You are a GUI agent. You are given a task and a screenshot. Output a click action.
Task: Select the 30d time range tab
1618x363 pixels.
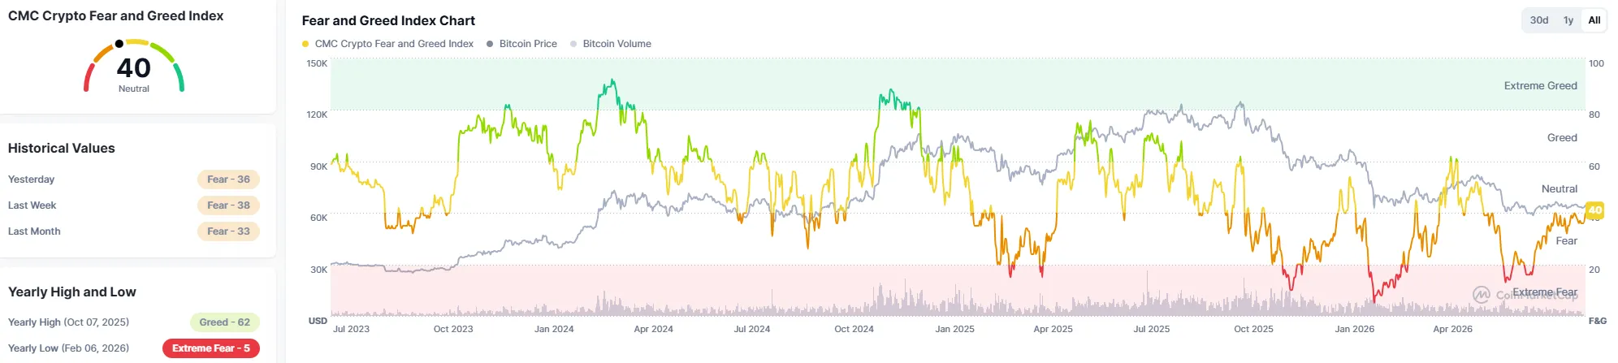(x=1539, y=20)
